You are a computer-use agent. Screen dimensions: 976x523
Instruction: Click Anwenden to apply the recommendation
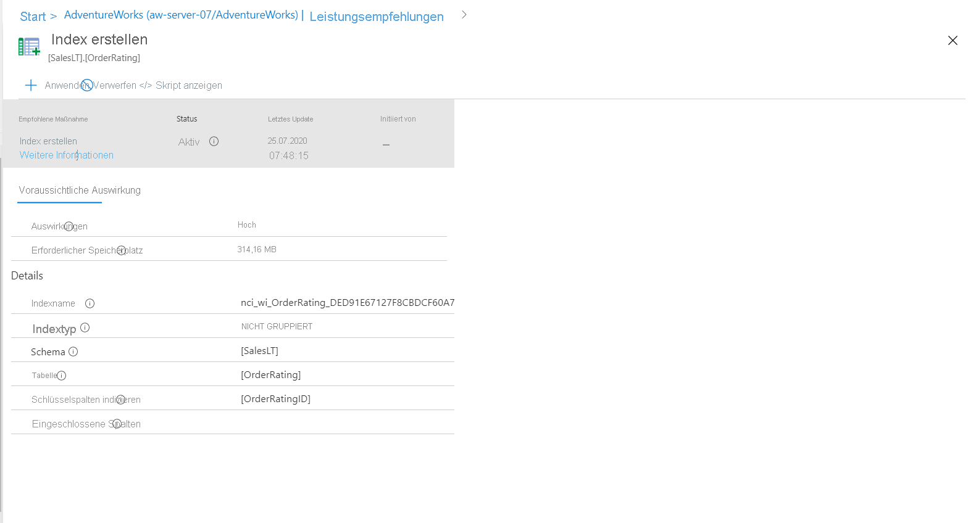[x=67, y=85]
